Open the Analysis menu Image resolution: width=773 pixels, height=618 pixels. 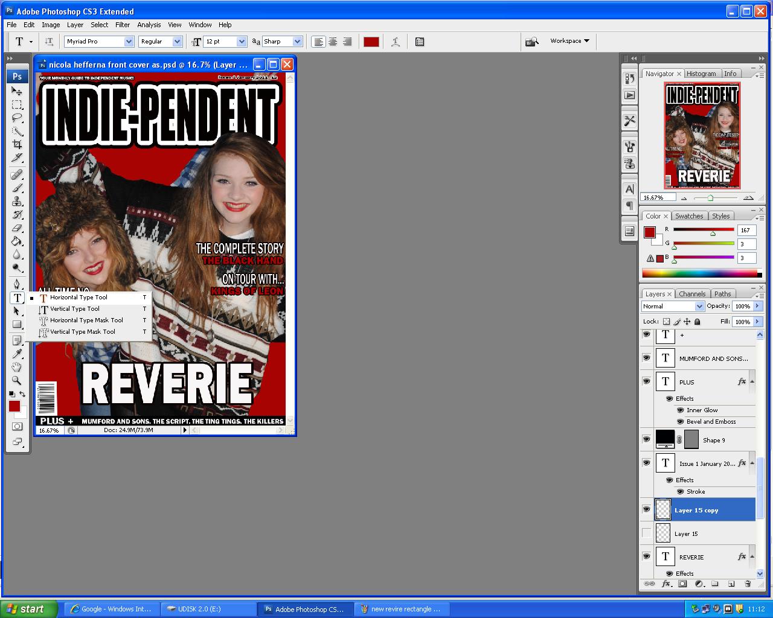pyautogui.click(x=149, y=25)
